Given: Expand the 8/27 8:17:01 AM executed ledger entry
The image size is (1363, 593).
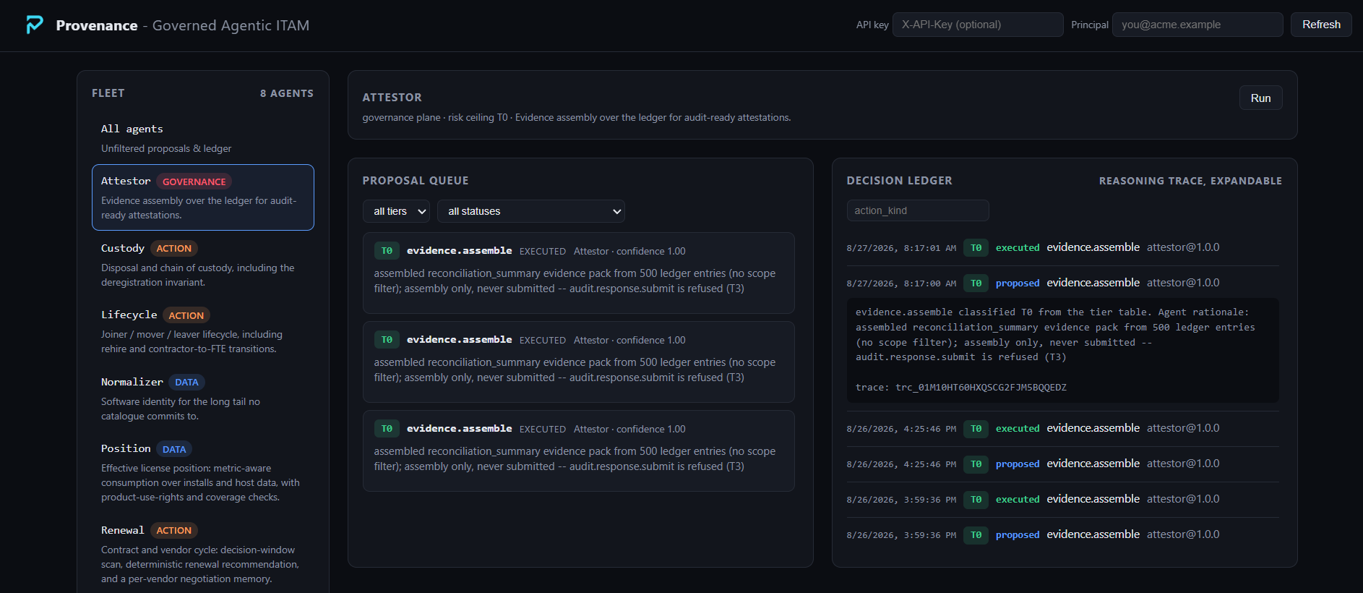Looking at the screenshot, I should [1062, 247].
